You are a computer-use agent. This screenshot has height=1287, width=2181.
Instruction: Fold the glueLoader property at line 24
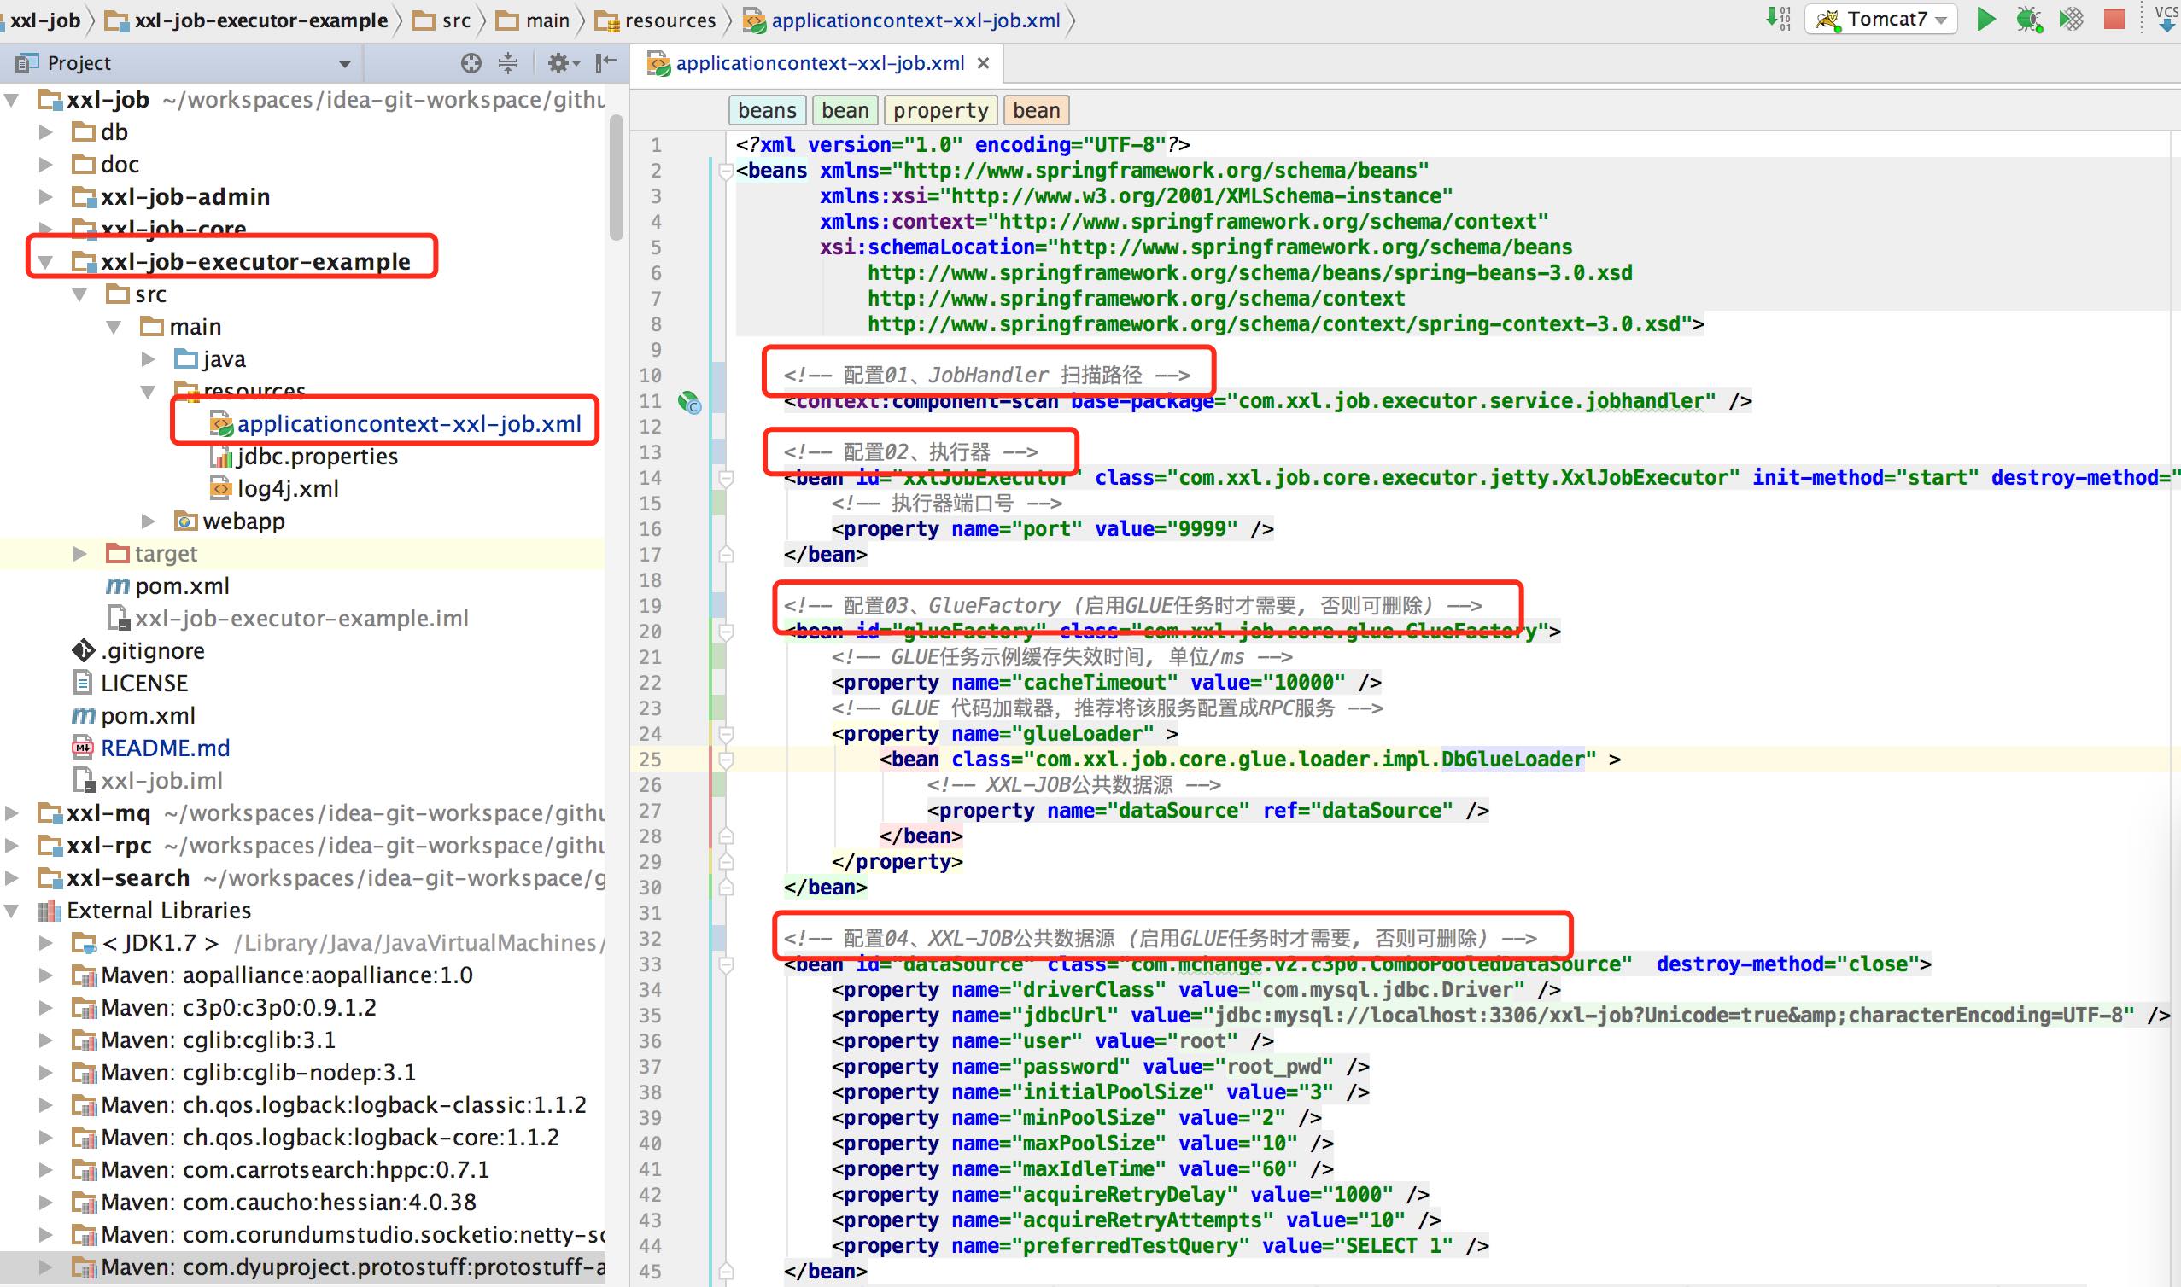tap(726, 734)
